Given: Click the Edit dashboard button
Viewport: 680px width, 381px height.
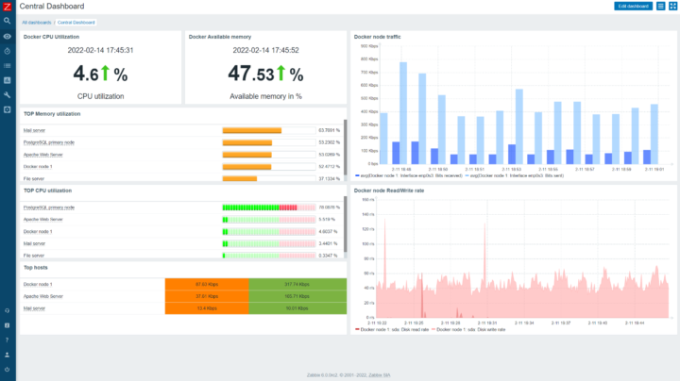Looking at the screenshot, I should [633, 6].
